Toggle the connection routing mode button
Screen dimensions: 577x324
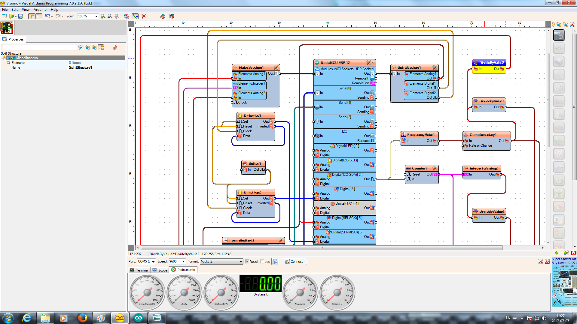coord(135,16)
